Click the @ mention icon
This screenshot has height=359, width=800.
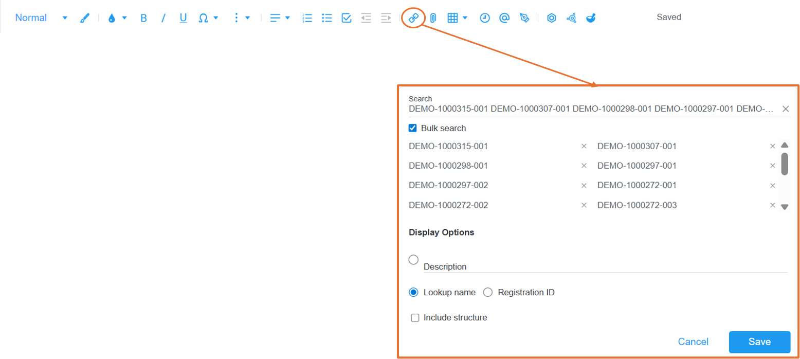(504, 18)
